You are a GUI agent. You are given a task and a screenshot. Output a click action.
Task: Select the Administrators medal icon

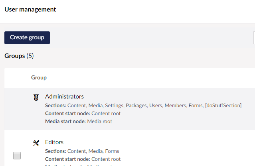36,97
